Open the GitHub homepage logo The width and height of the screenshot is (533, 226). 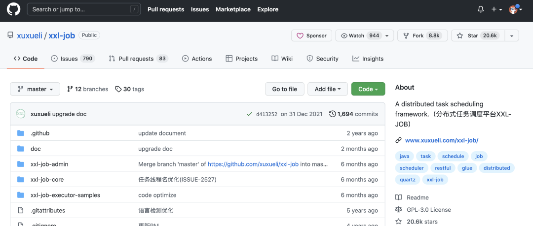[x=14, y=9]
